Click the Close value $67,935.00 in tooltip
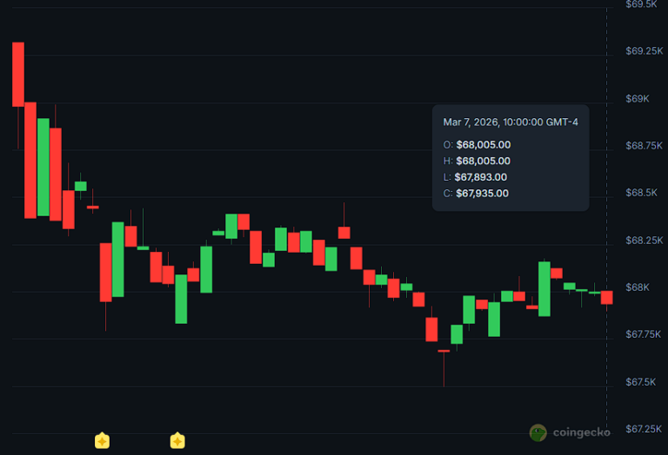Viewport: 668px width, 455px height. click(482, 194)
